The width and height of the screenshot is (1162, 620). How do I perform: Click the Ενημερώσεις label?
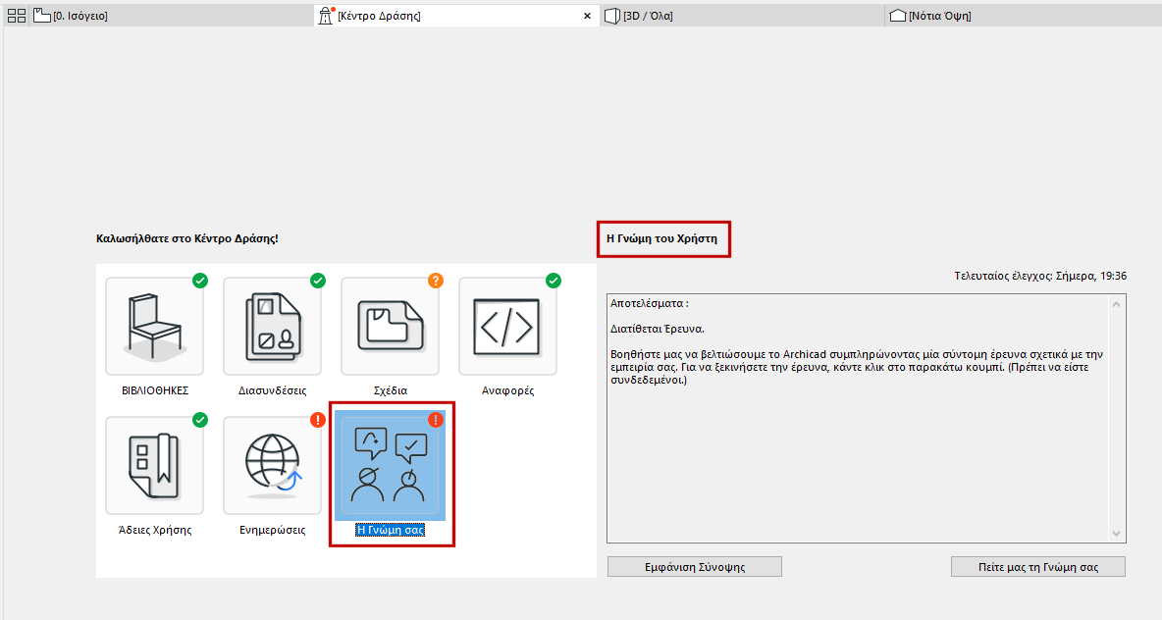[x=272, y=530]
